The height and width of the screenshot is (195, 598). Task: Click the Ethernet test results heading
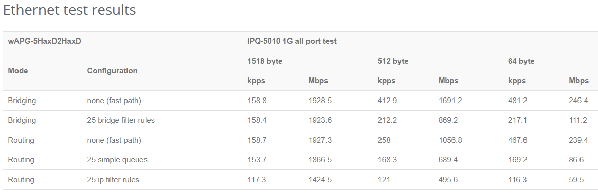[x=69, y=10]
